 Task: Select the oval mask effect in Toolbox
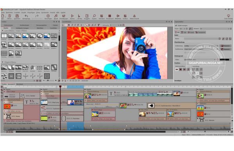pyautogui.click(x=40, y=36)
